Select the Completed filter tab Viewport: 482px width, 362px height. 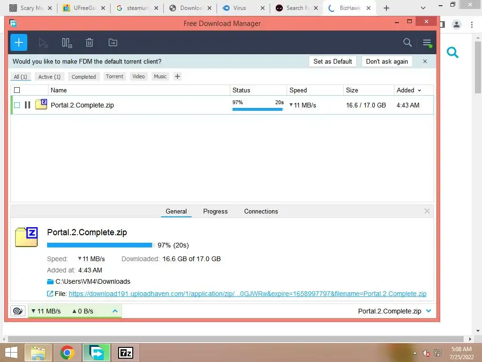pyautogui.click(x=84, y=77)
